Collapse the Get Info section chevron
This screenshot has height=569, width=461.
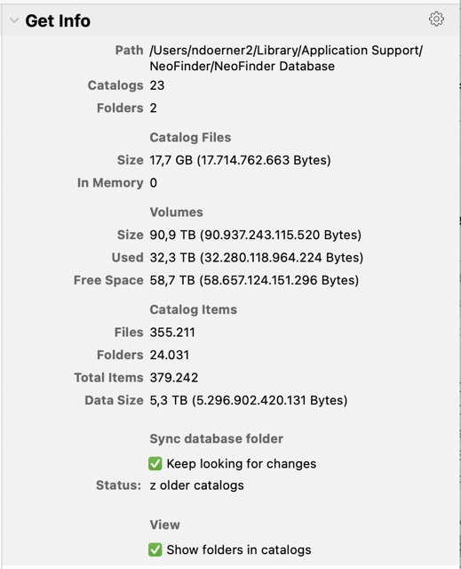(14, 20)
